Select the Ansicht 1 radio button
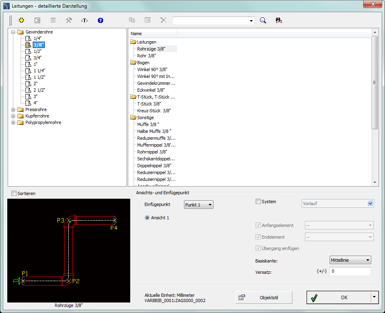385x313 pixels. pos(147,218)
